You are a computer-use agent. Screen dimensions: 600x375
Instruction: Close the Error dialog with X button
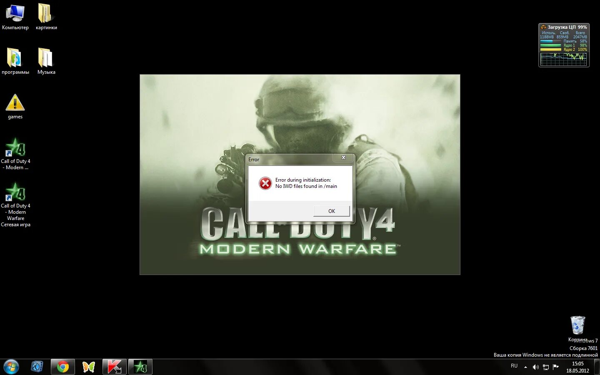343,157
